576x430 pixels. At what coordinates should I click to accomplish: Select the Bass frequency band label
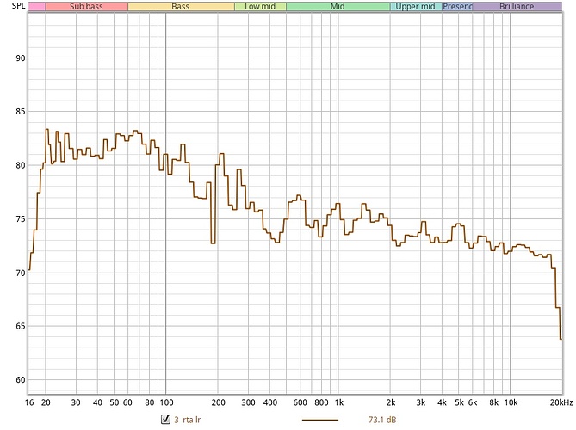181,6
